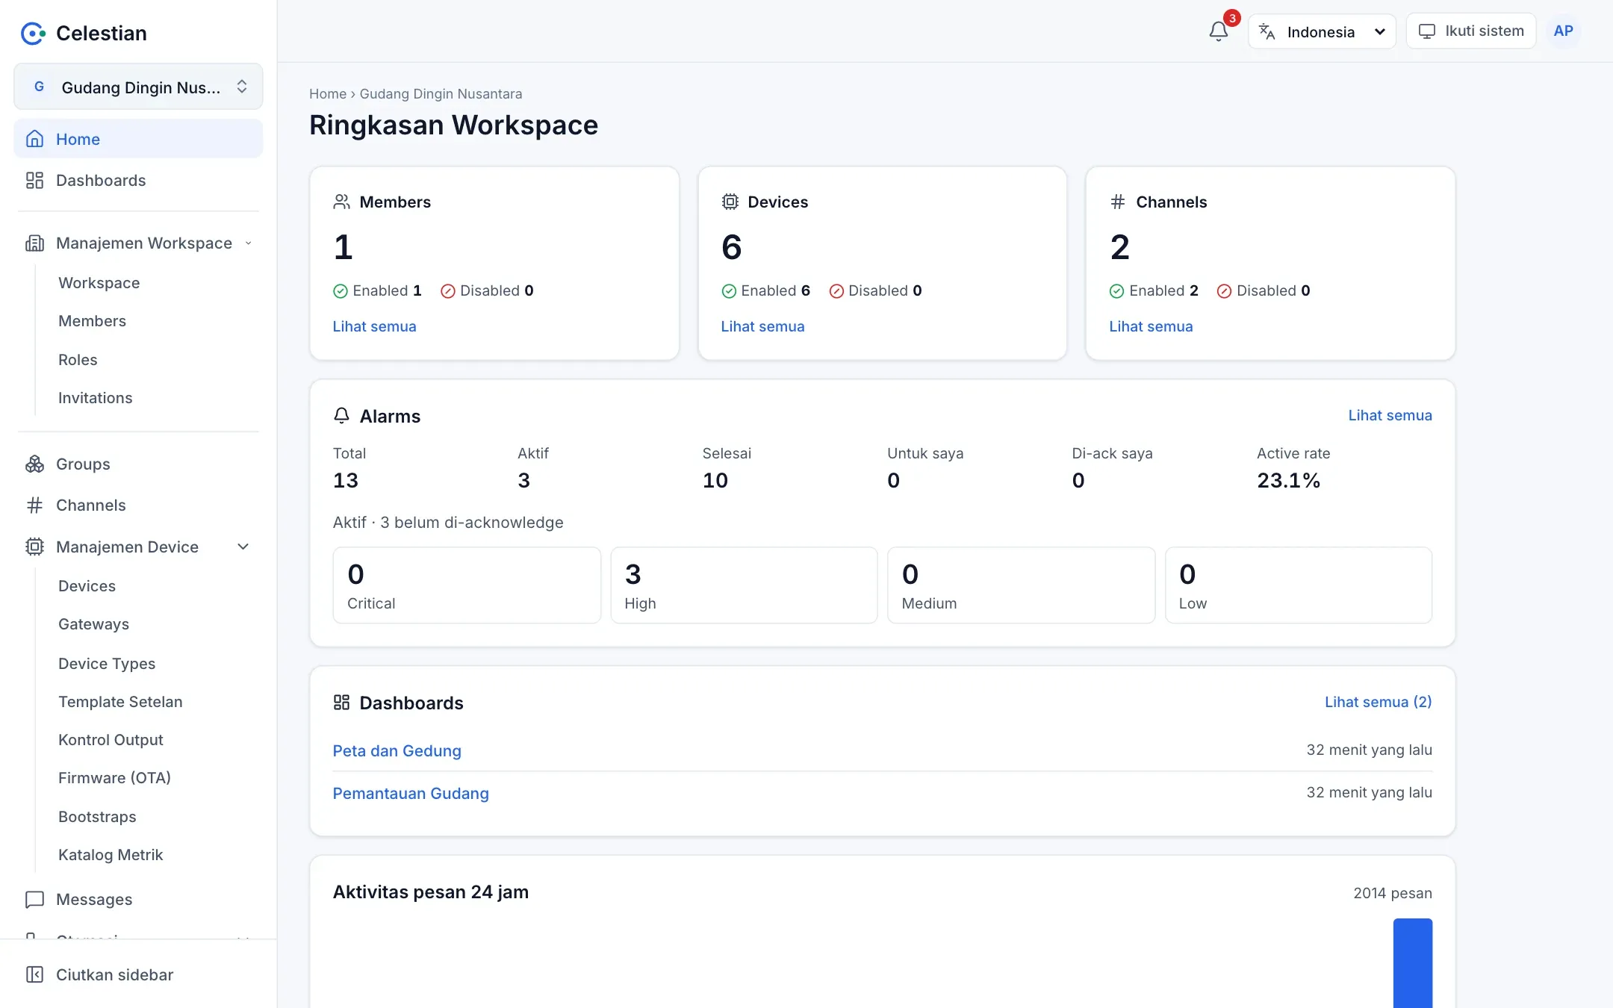Click the collapse sidebar icon
The image size is (1613, 1008).
click(x=34, y=974)
